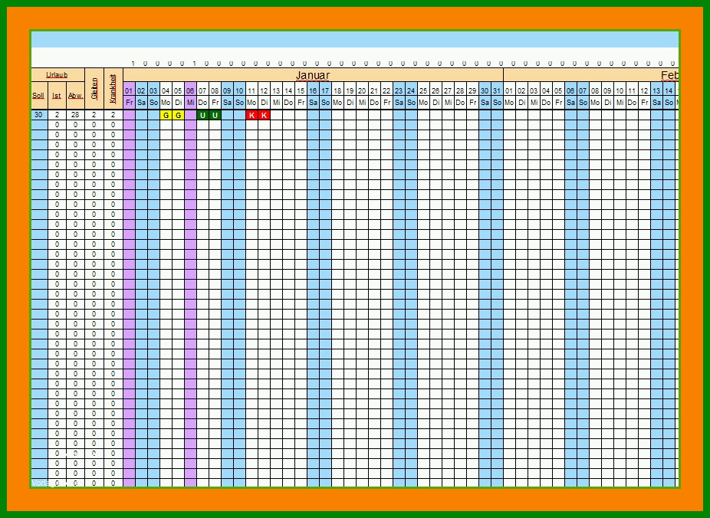Click Mo weekday cell under January 25

point(423,103)
